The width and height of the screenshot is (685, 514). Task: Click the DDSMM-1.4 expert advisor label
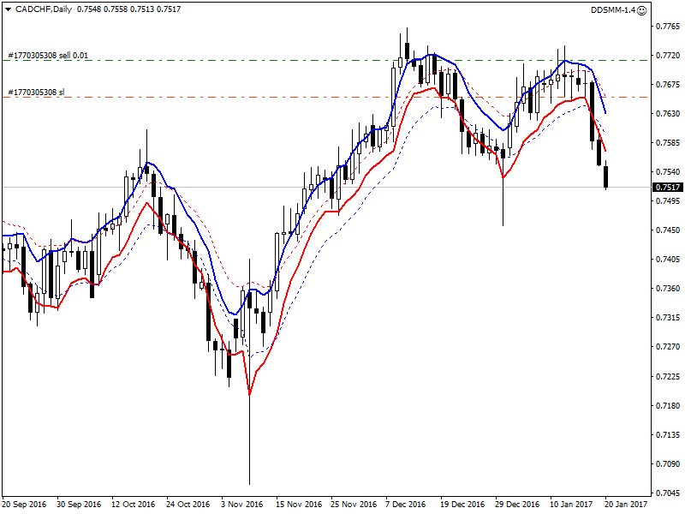[613, 10]
